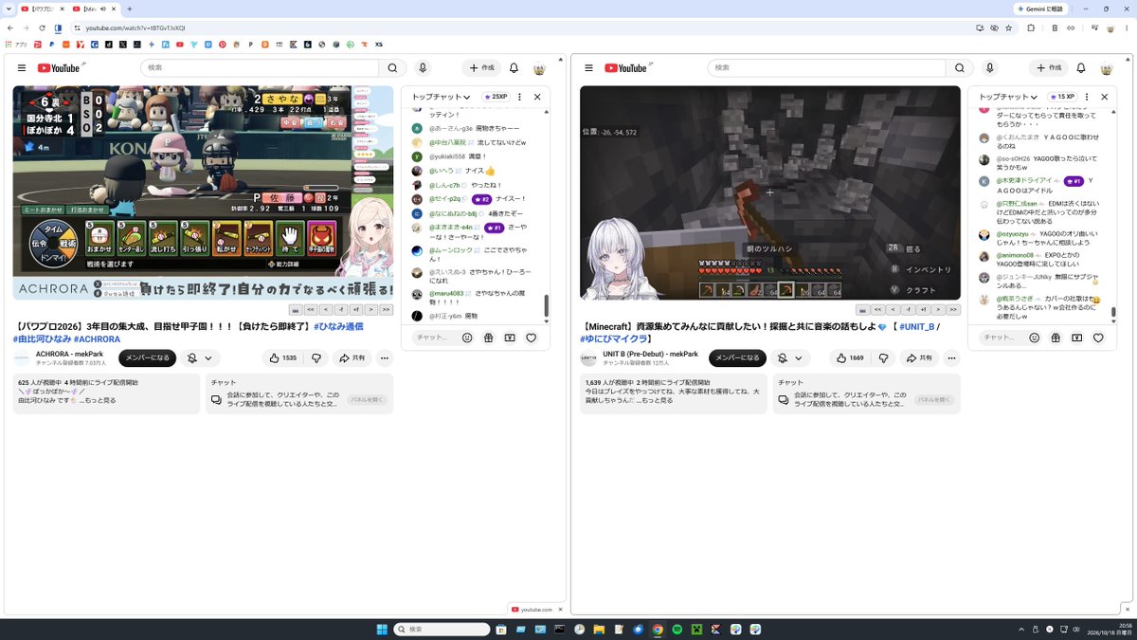The width and height of the screenshot is (1137, 640).
Task: Focus the right pane chat message field
Action: 1003,338
